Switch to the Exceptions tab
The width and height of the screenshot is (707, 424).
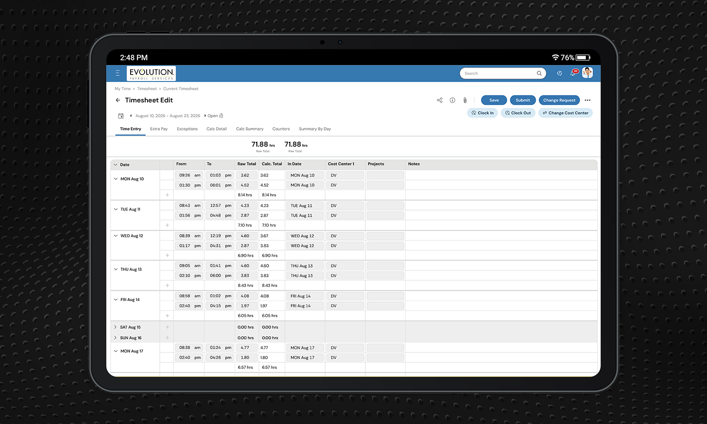[187, 129]
